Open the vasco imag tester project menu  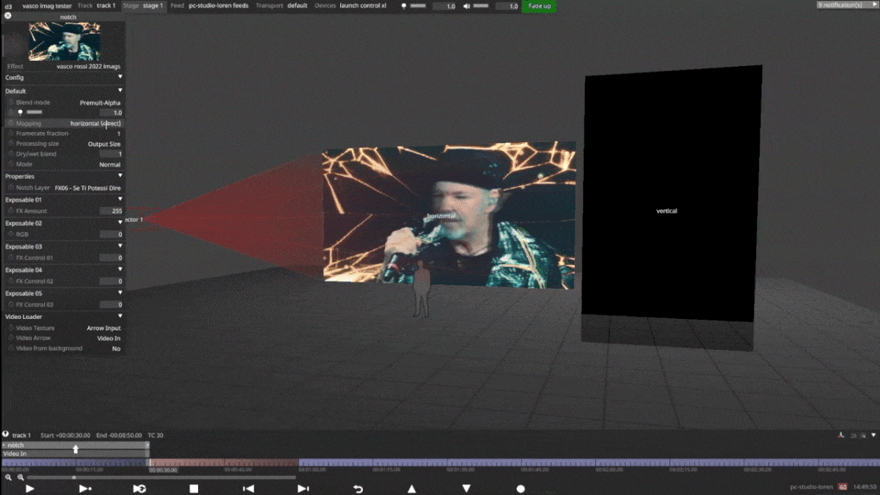pyautogui.click(x=47, y=5)
